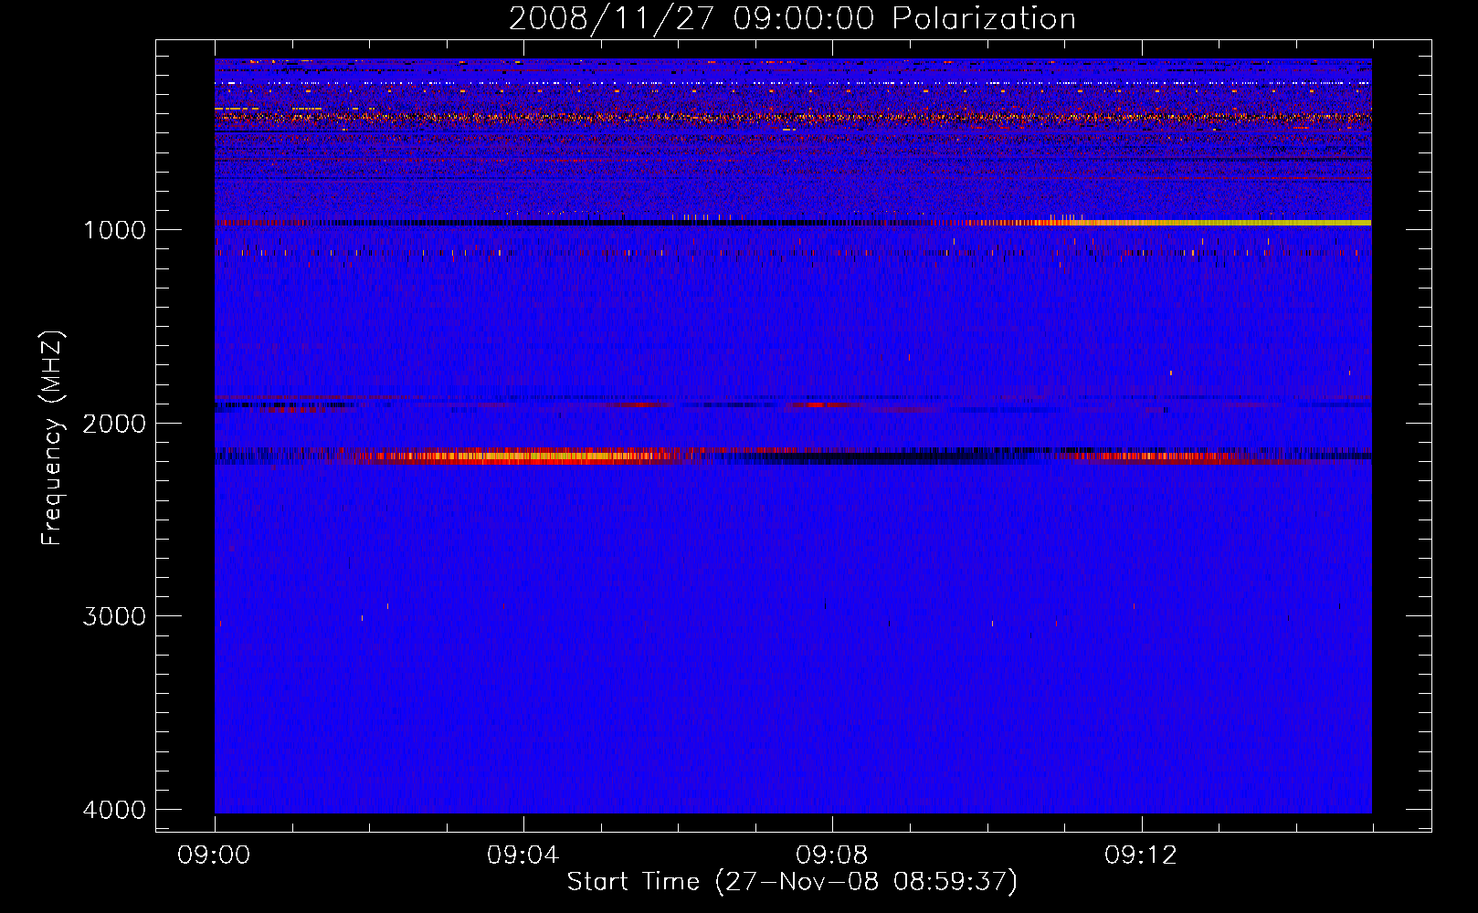Click the 09:12 time tick label
Viewport: 1478px width, 913px height.
pyautogui.click(x=1141, y=855)
